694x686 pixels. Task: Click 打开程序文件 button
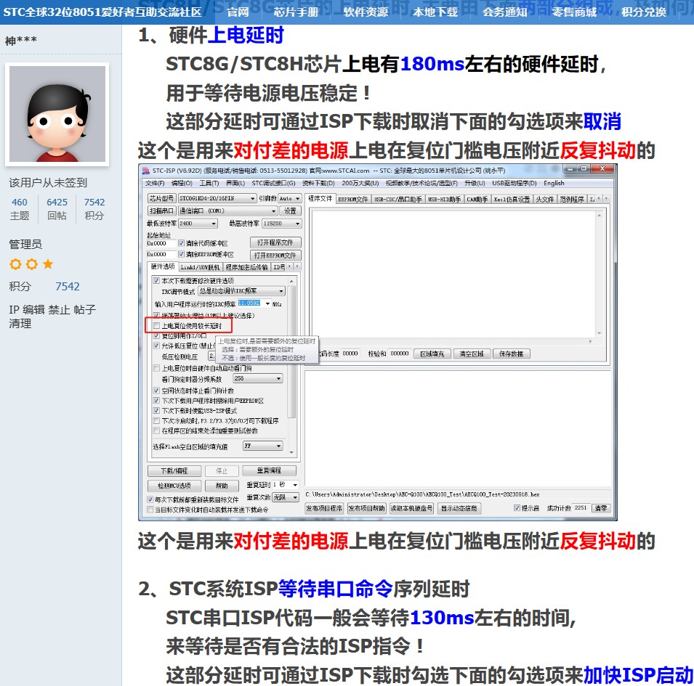[x=275, y=242]
